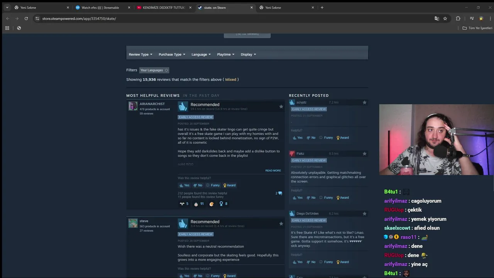Image resolution: width=494 pixels, height=278 pixels.
Task: Give Award to steve review
Action: pyautogui.click(x=229, y=276)
